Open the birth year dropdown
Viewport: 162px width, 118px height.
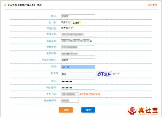coord(66,41)
